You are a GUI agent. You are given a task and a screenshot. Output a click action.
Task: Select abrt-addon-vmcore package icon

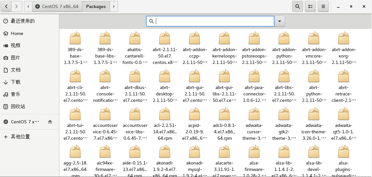314,38
